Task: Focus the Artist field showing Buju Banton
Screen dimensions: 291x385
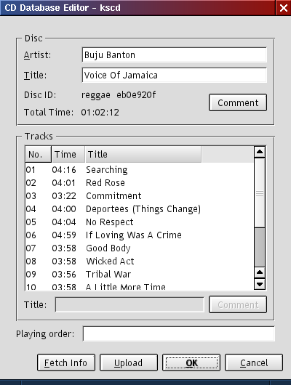Action: coord(174,54)
